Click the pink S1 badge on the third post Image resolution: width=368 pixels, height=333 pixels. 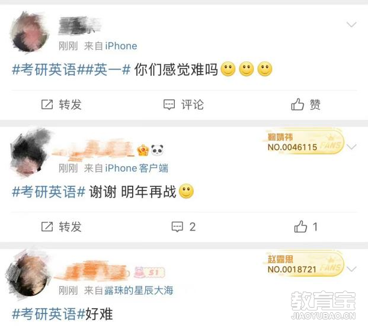click(x=149, y=272)
